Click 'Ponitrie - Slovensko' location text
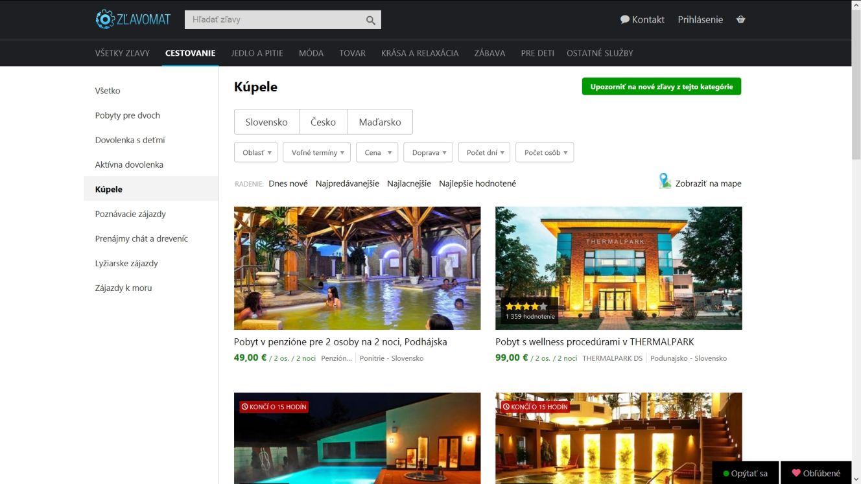The width and height of the screenshot is (861, 484). [x=392, y=358]
